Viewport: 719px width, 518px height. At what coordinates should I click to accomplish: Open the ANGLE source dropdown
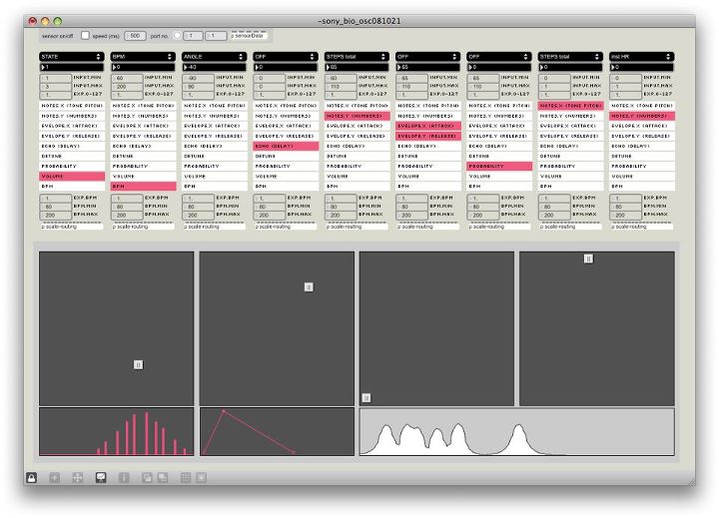tap(216, 57)
